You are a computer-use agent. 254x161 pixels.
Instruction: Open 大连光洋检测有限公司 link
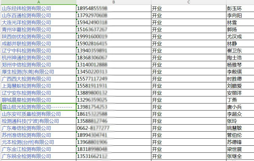(x=26, y=23)
